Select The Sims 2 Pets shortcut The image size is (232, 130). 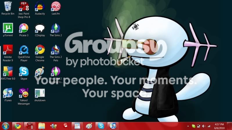[x=56, y=53]
